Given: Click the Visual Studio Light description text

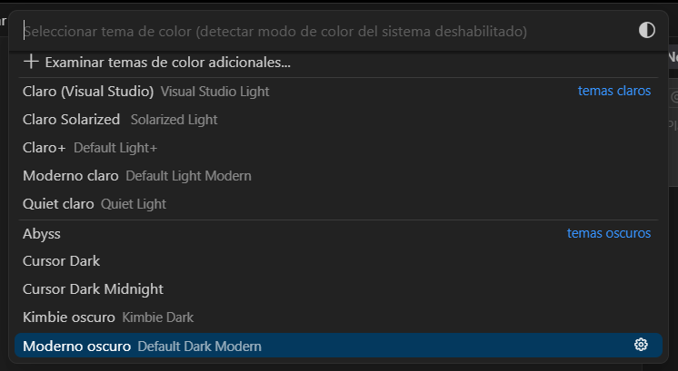Looking at the screenshot, I should pos(214,92).
